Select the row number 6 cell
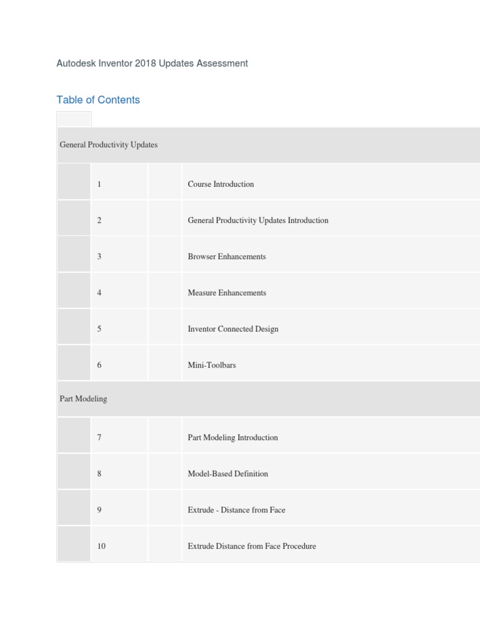Viewport: 480px width, 640px height. [99, 366]
